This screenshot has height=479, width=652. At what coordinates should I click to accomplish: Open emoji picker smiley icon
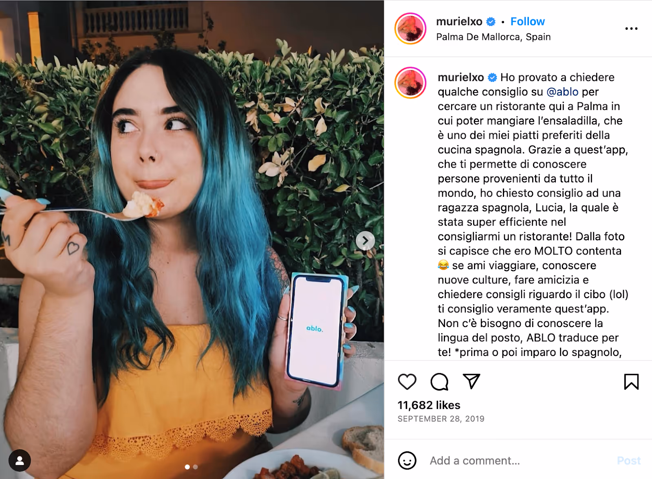point(407,461)
